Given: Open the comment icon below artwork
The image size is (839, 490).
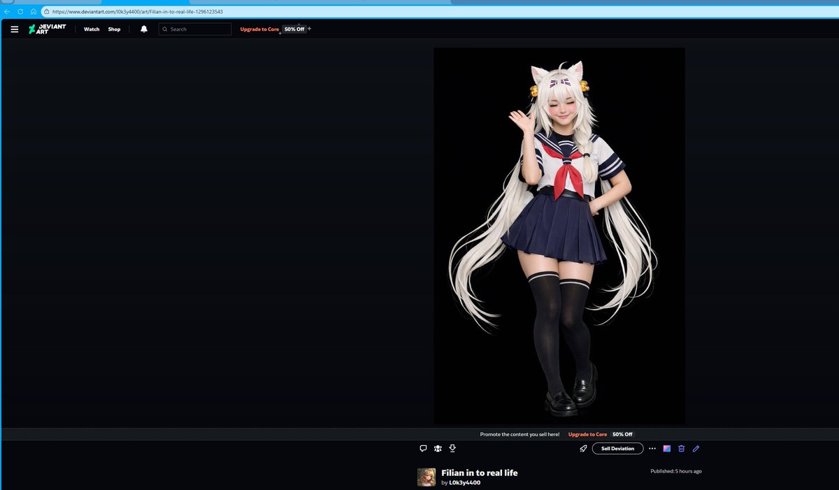Looking at the screenshot, I should [423, 448].
